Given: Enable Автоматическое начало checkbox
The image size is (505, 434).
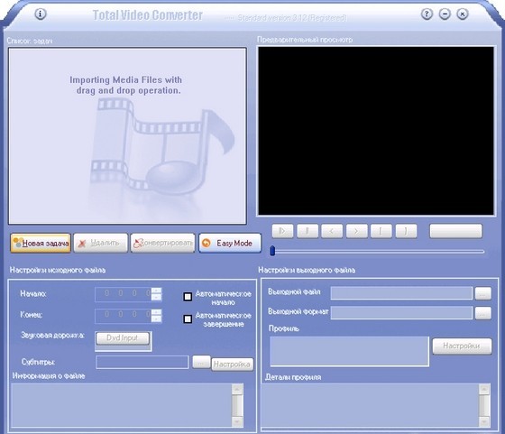Looking at the screenshot, I should pos(188,297).
